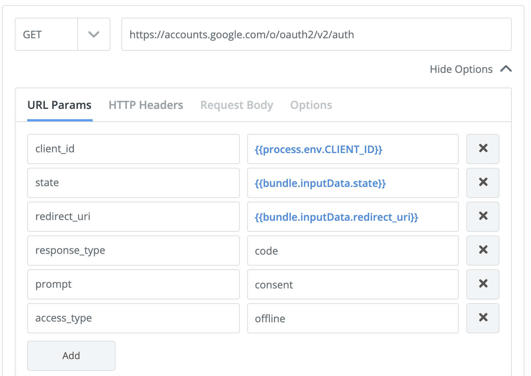The height and width of the screenshot is (376, 531).
Task: Remove the prompt parameter row
Action: [482, 284]
